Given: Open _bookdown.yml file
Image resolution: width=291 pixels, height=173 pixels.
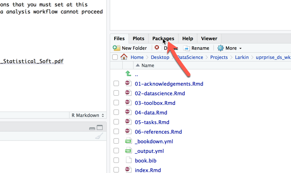Looking at the screenshot, I should (154, 142).
